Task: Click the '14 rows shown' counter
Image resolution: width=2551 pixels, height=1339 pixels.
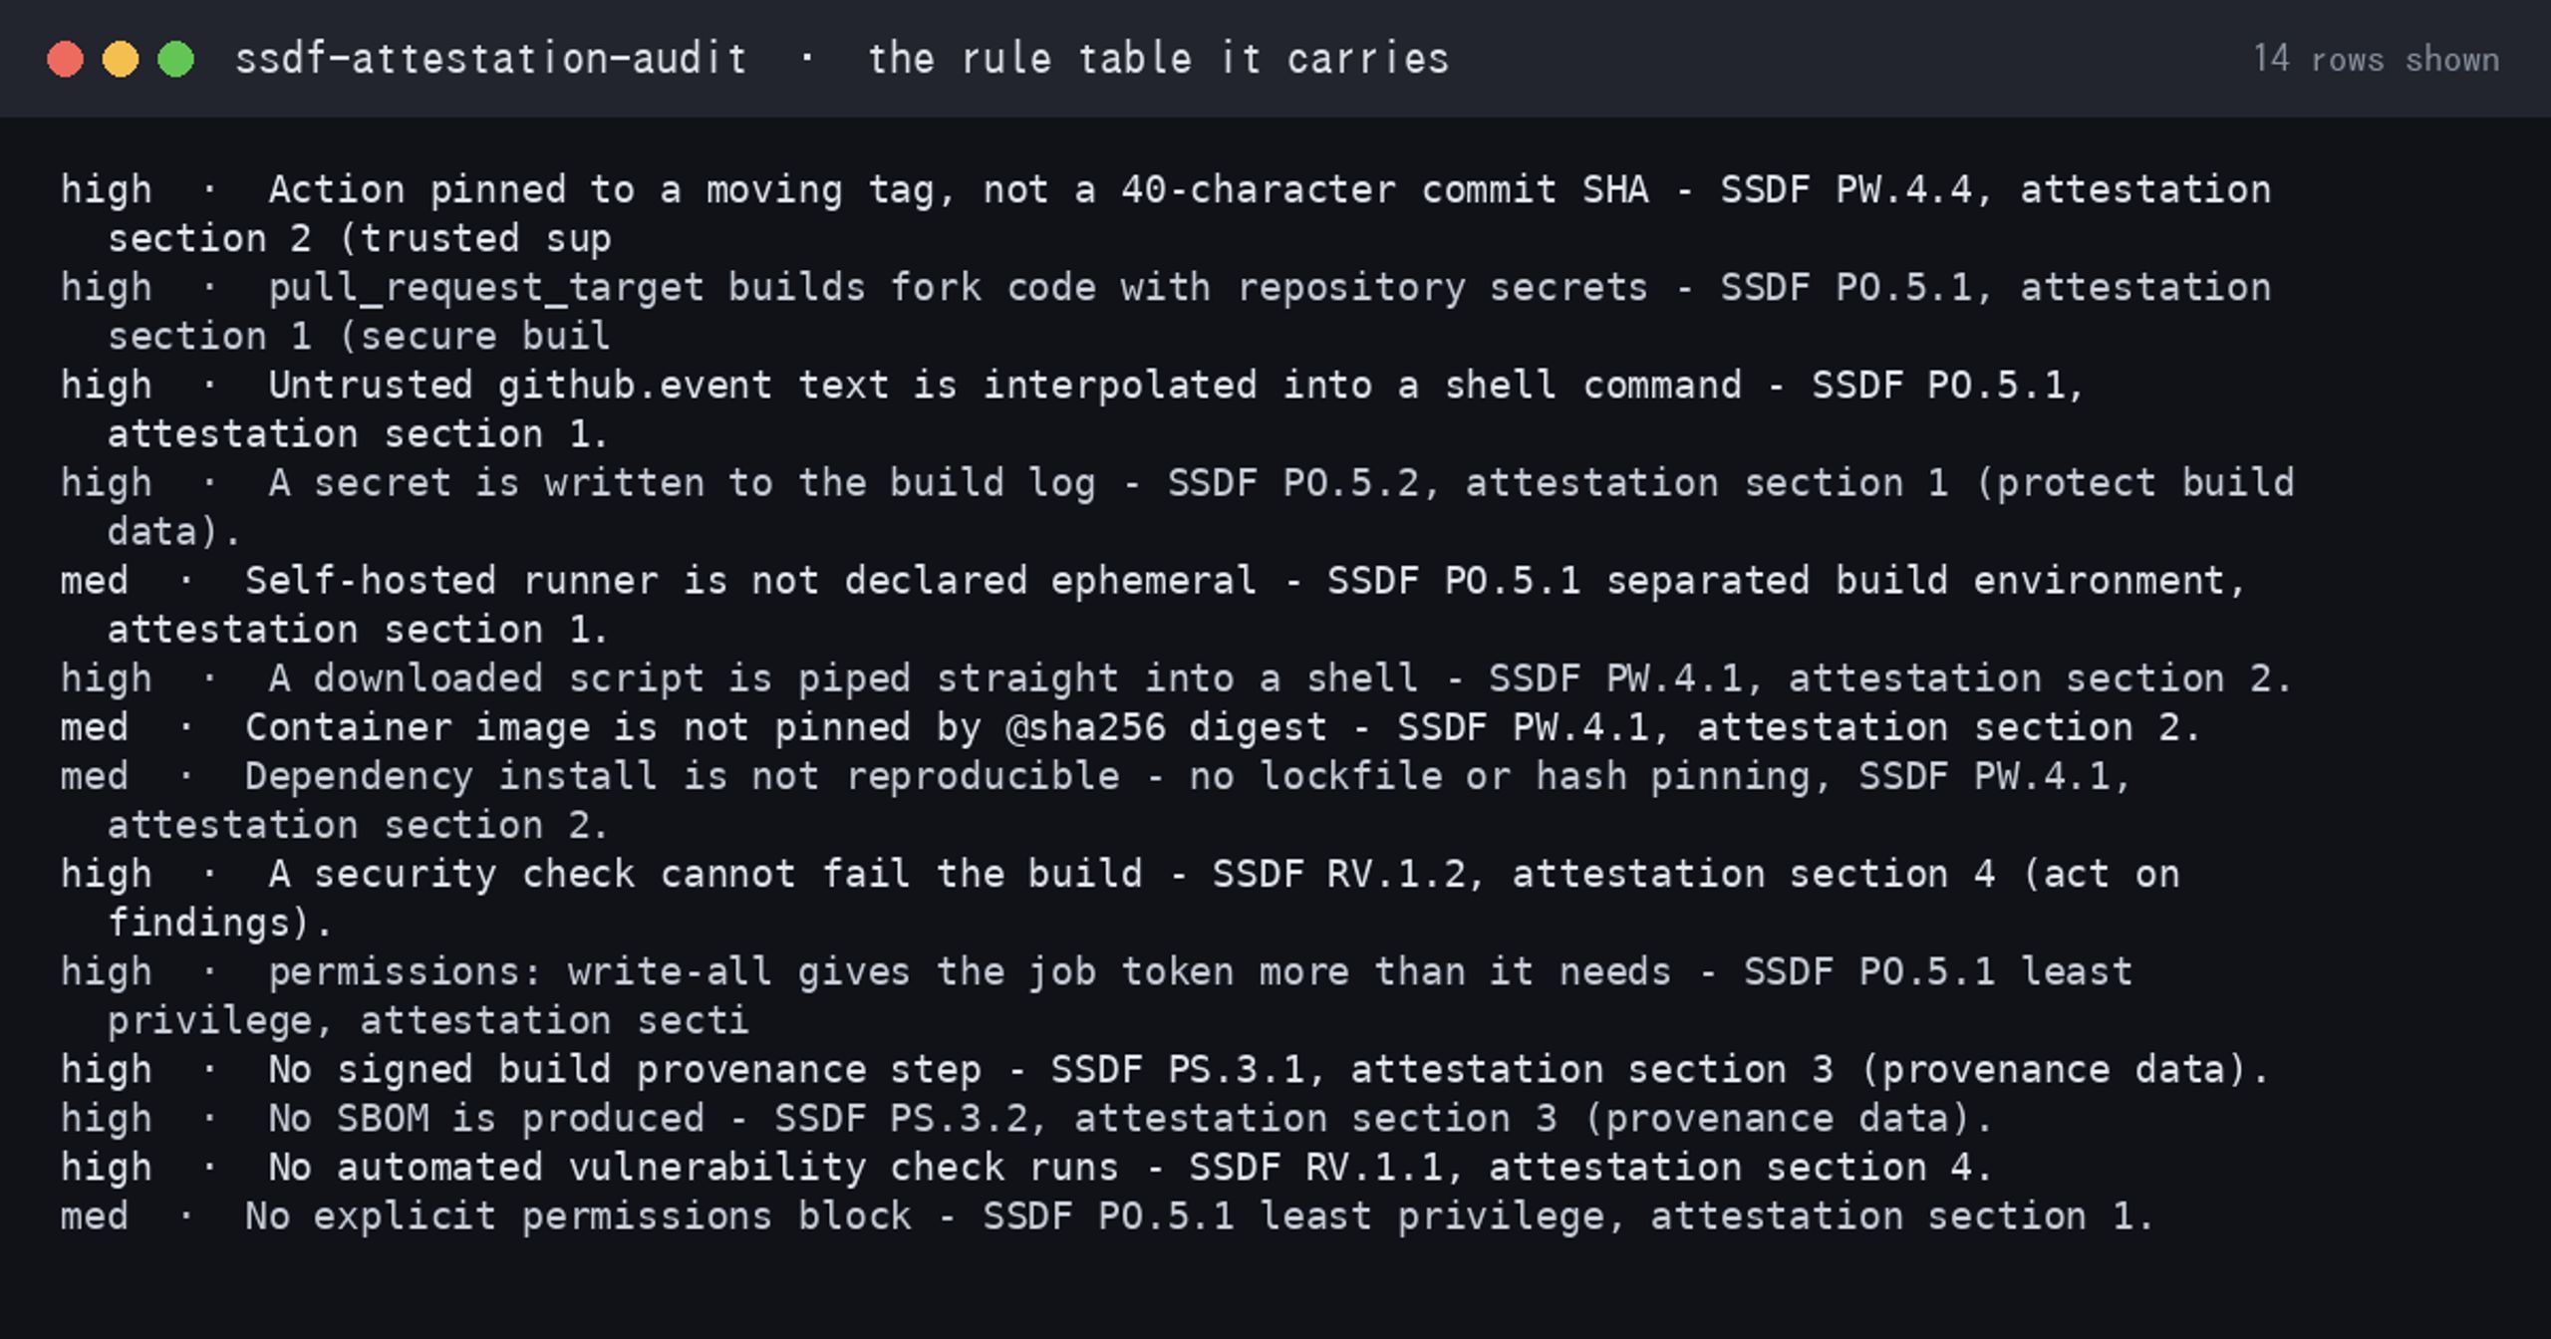Action: pyautogui.click(x=2376, y=59)
